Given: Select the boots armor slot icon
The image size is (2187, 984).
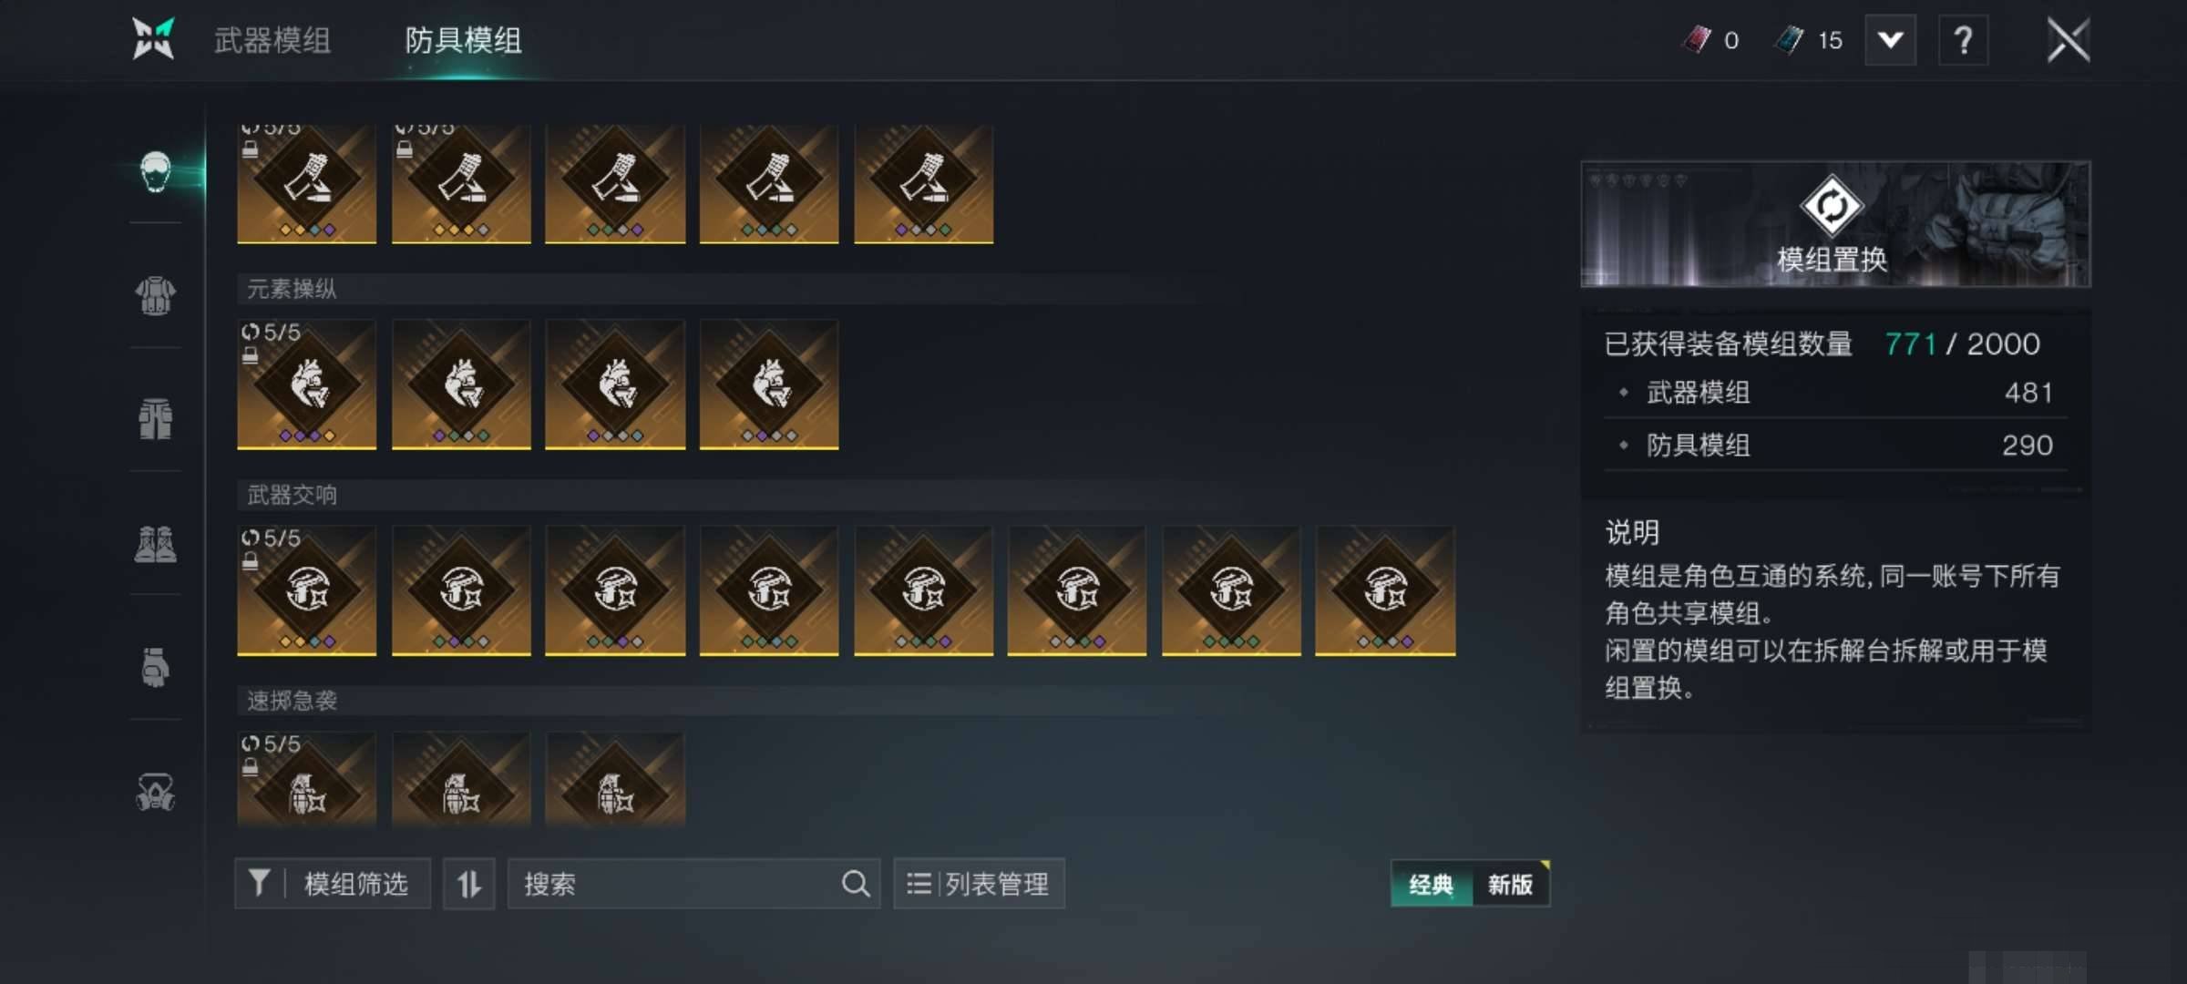Looking at the screenshot, I should (x=156, y=544).
